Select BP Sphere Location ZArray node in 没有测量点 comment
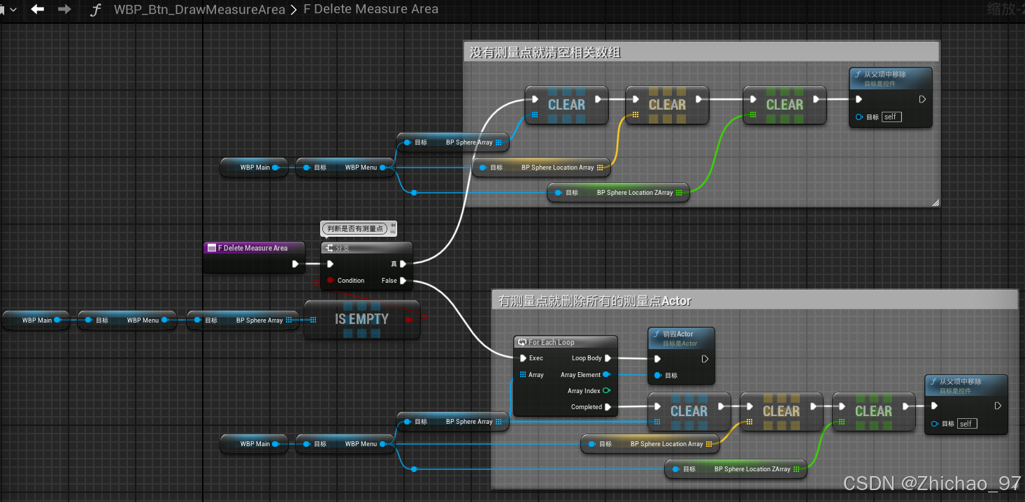 coord(618,193)
